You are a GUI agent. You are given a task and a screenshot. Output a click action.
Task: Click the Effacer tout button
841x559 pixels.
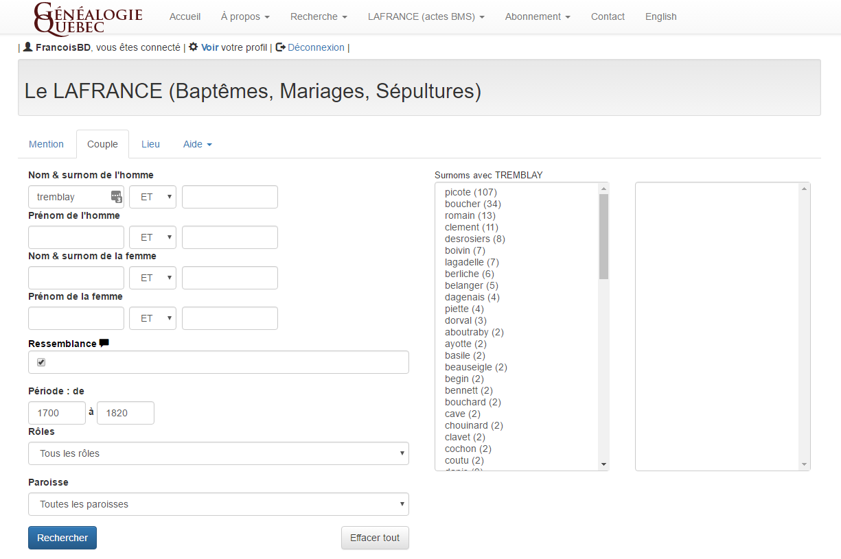pyautogui.click(x=375, y=538)
